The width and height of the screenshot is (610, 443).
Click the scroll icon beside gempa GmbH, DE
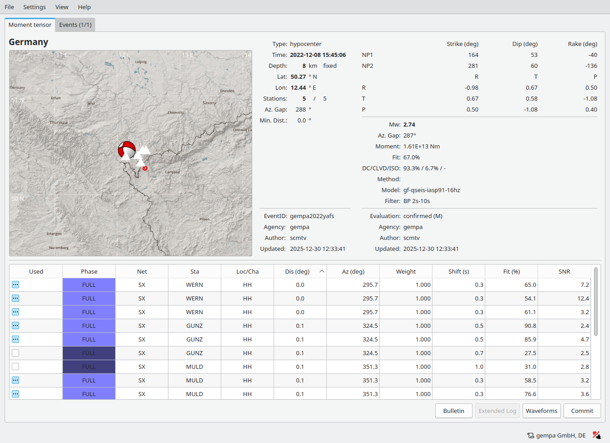530,436
